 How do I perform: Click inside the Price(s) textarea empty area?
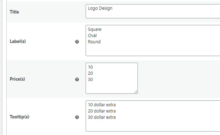click(112, 87)
